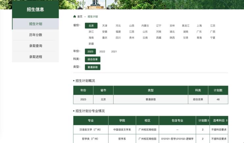Sort table by 选考科目 column arrows

pos(227,121)
